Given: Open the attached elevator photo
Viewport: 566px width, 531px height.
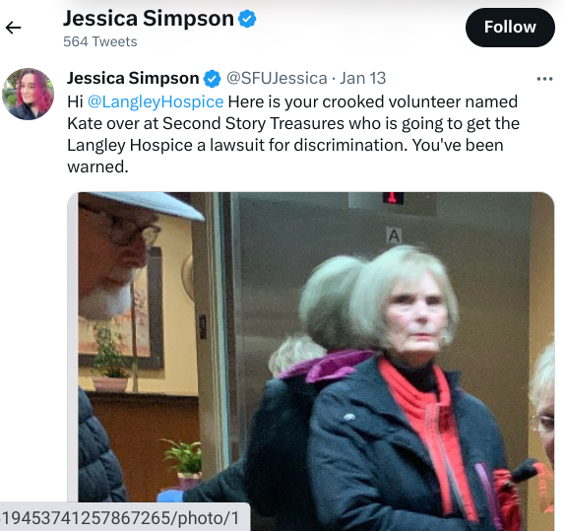Looking at the screenshot, I should pyautogui.click(x=311, y=362).
